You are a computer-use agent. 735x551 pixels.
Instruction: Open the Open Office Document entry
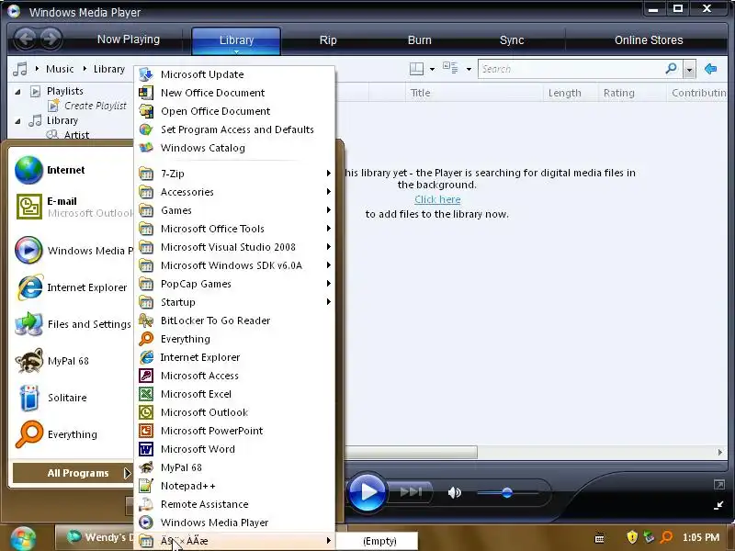[x=234, y=111]
